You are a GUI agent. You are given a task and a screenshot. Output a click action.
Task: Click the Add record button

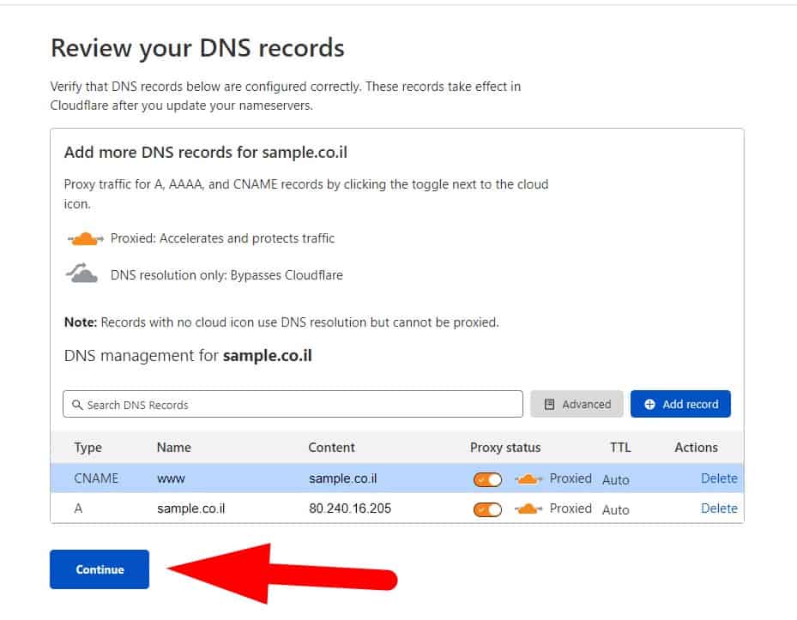click(x=680, y=404)
